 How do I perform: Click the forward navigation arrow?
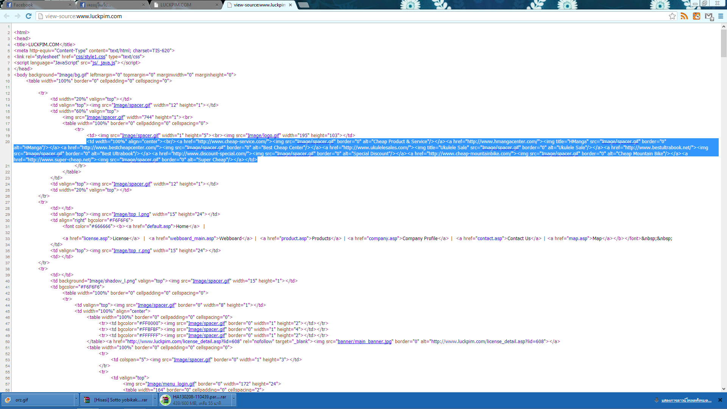[17, 16]
